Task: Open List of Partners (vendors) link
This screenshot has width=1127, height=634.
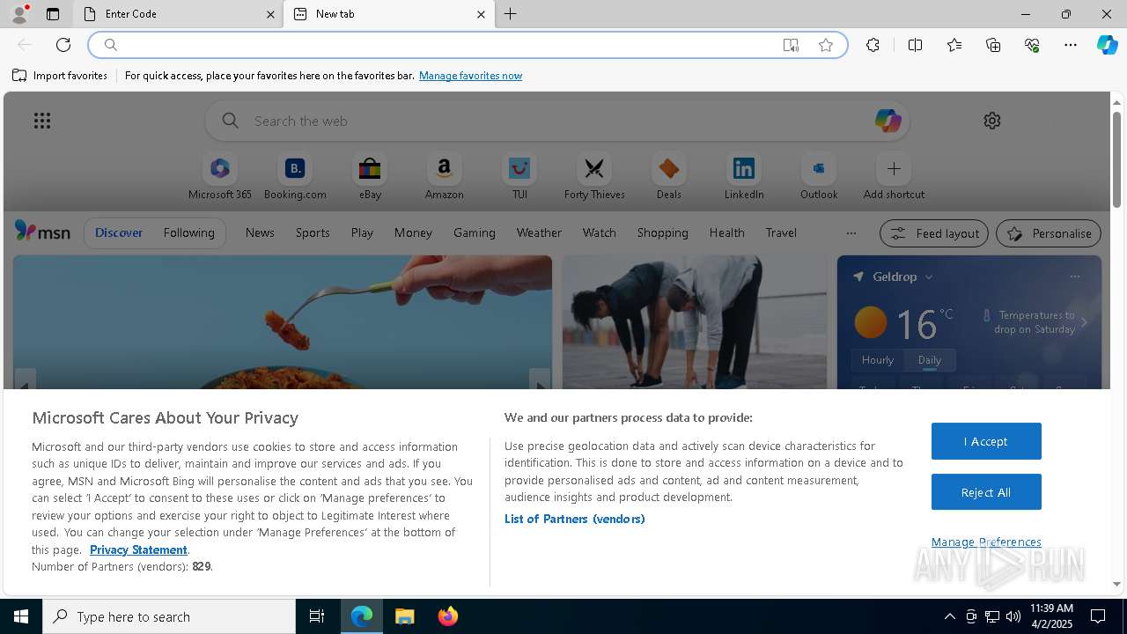Action: tap(574, 519)
